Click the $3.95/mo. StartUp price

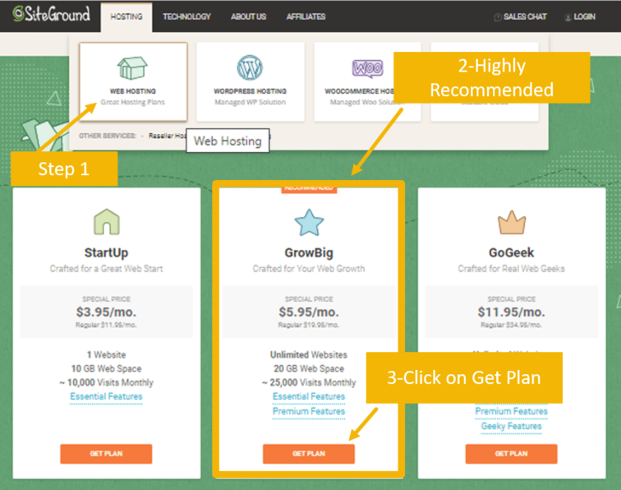tap(106, 312)
